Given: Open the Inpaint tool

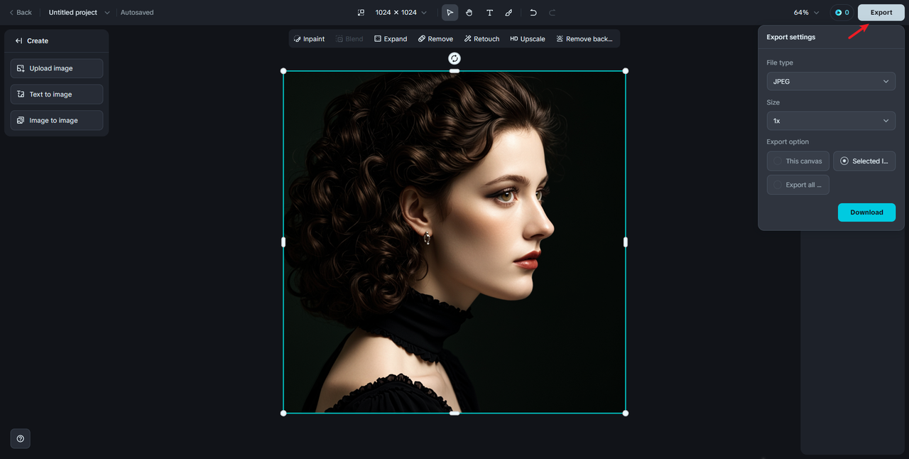Looking at the screenshot, I should point(309,39).
